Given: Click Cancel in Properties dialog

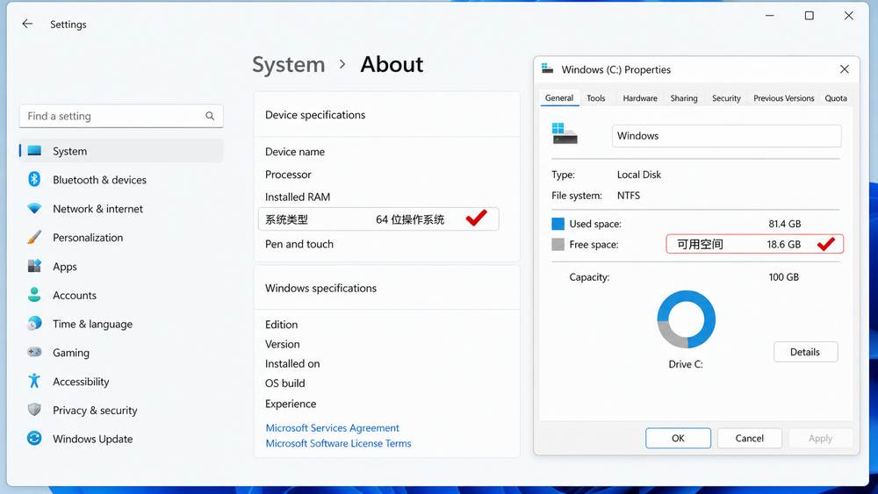Looking at the screenshot, I should [749, 438].
